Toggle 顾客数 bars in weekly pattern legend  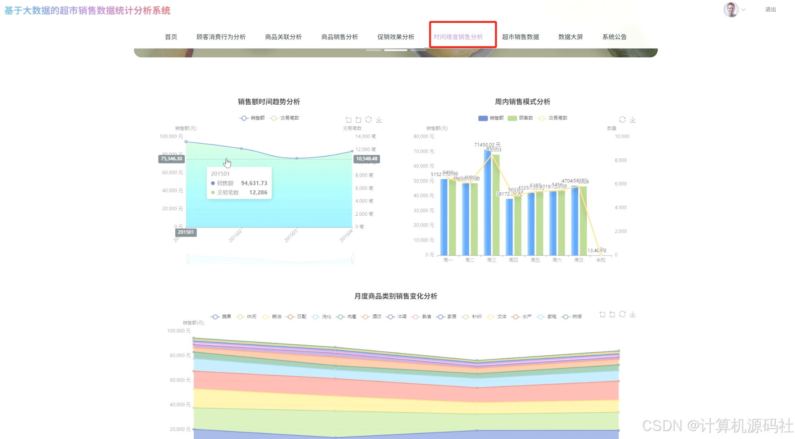tap(520, 118)
